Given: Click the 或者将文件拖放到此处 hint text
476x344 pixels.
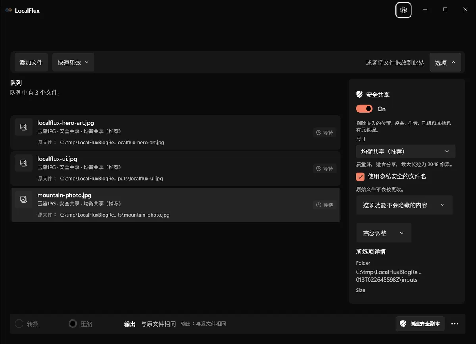Looking at the screenshot, I should pos(395,63).
